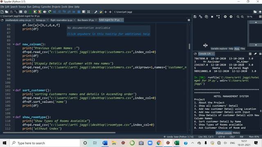Image resolution: width=262 pixels, height=147 pixels.
Task: Zoom out of plot magnifier icon
Action: point(238,17)
